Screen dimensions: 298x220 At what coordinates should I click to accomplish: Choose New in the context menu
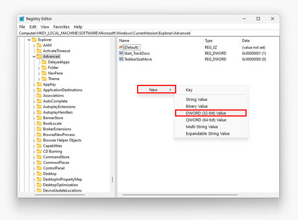pyautogui.click(x=156, y=90)
